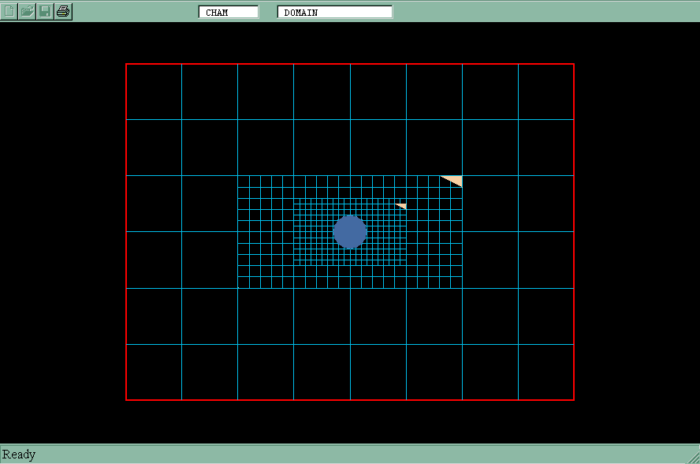Viewport: 700px width, 464px height.
Task: Click the bottom-right corner of red domain boundary
Action: click(x=574, y=400)
